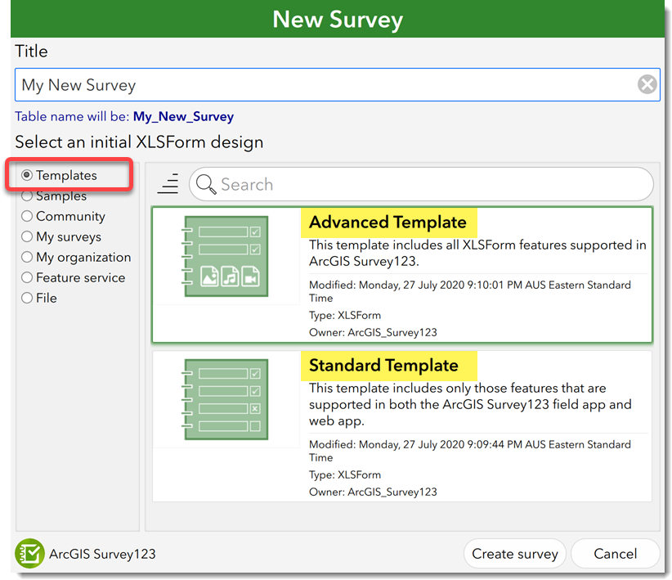Select the Templates radio button
This screenshot has width=672, height=580.
[25, 175]
